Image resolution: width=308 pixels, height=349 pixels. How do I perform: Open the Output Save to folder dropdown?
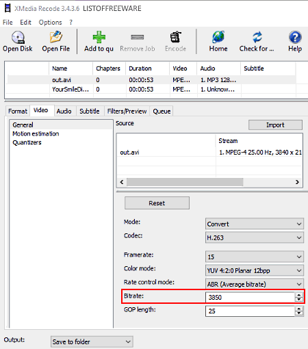coord(92,341)
